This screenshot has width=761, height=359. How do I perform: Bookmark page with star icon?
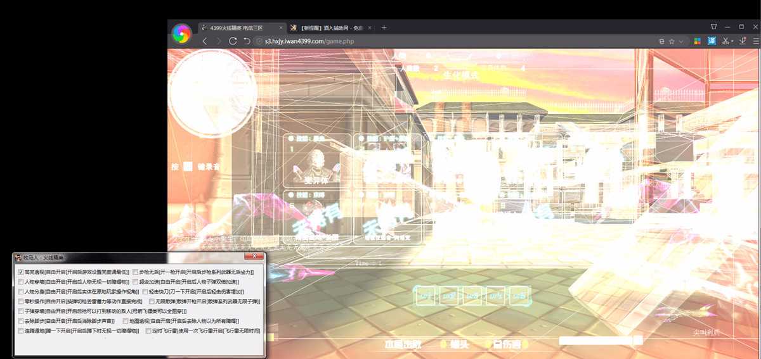[x=672, y=41]
